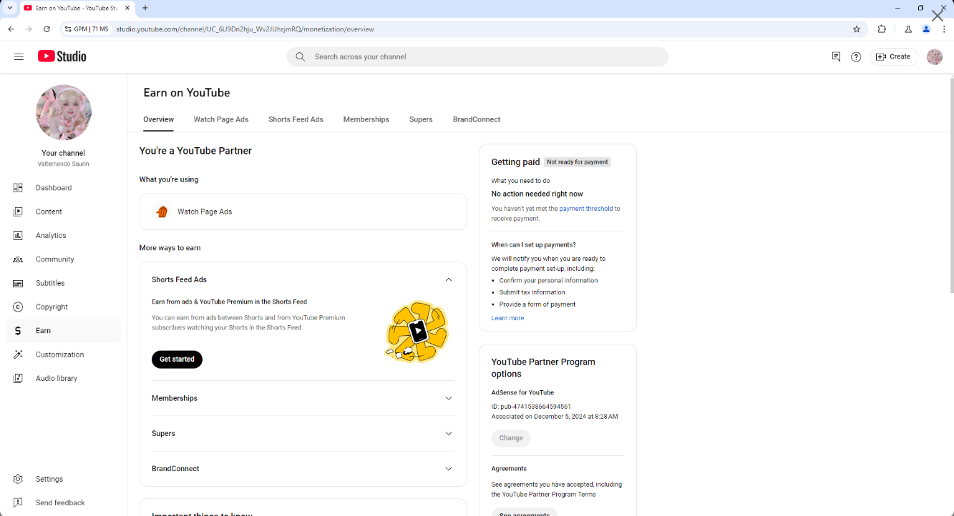Open the channel comments notification icon
This screenshot has height=516, width=954.
836,56
